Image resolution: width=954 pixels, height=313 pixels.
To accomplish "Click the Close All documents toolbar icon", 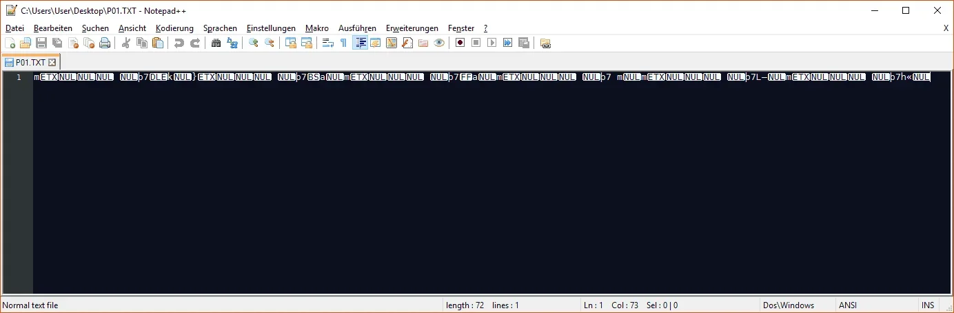I will click(x=89, y=43).
